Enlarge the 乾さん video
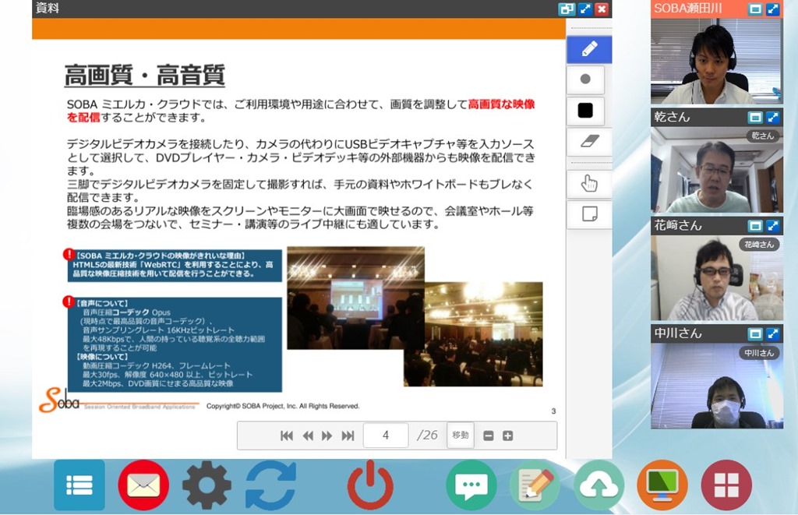 [772, 118]
